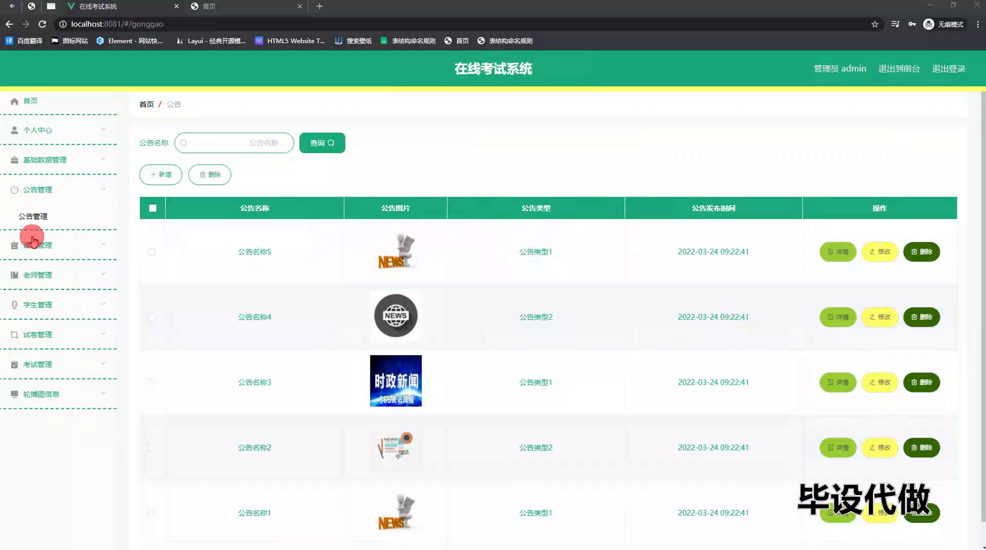Image resolution: width=986 pixels, height=550 pixels.
Task: View 详情 for 公告名称3
Action: [838, 382]
